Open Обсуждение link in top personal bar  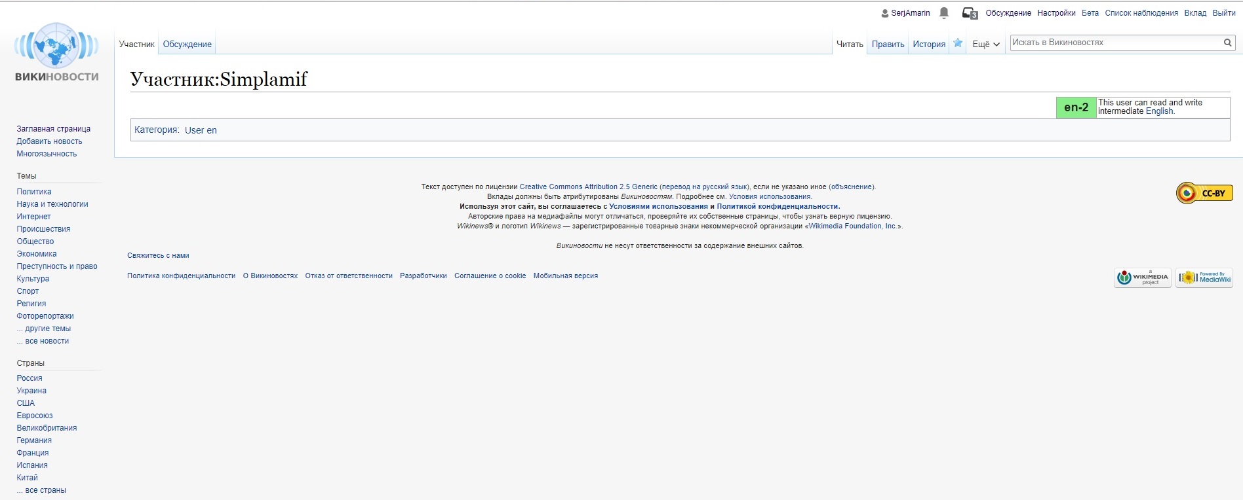[1008, 13]
